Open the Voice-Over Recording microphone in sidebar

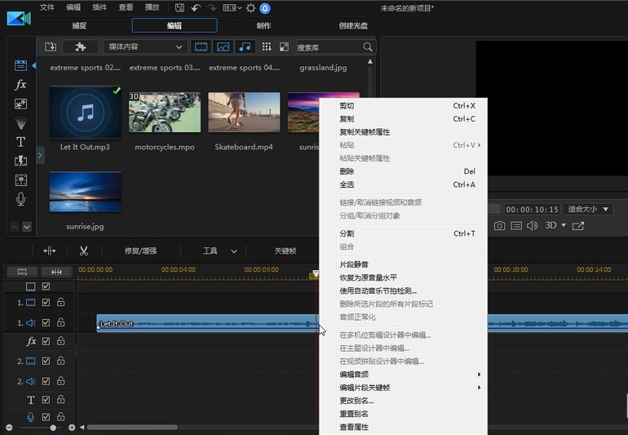(21, 199)
